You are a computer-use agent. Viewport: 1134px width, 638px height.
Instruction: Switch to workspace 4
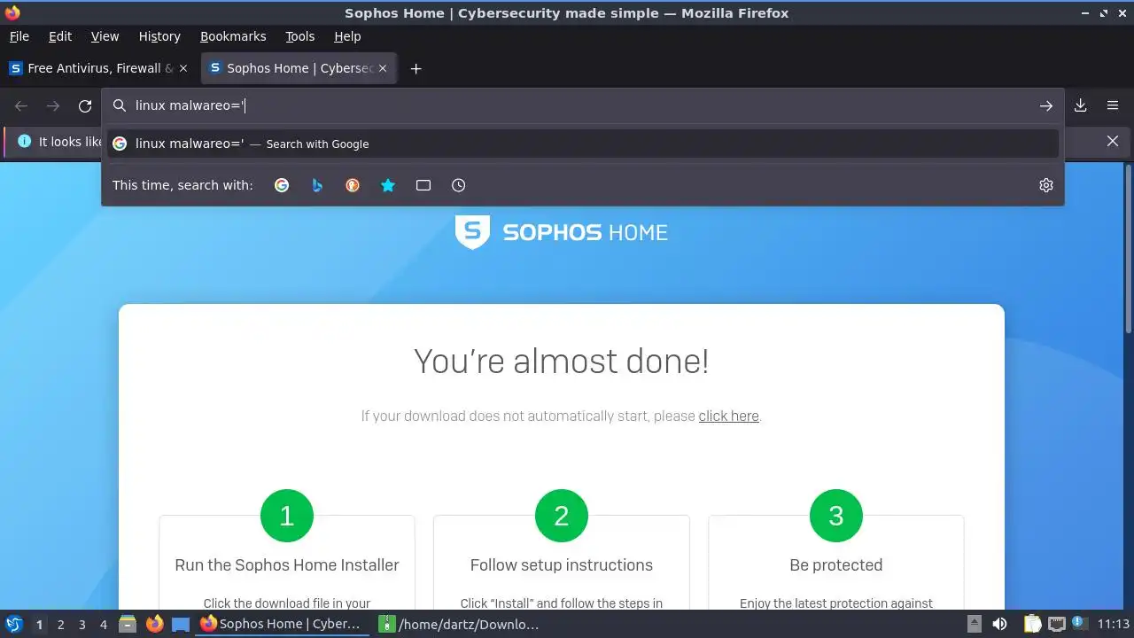tap(103, 624)
